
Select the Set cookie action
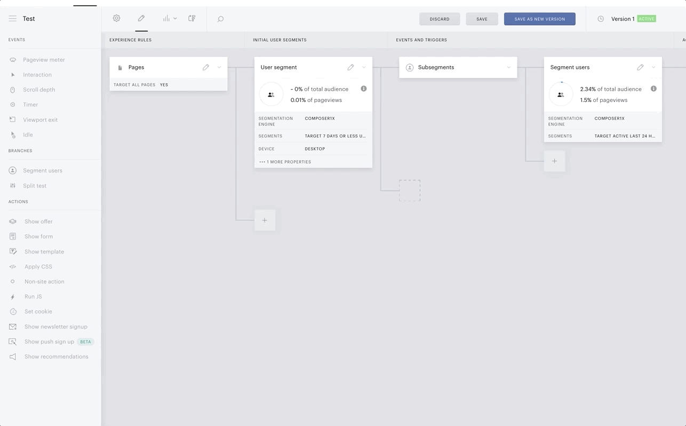38,311
